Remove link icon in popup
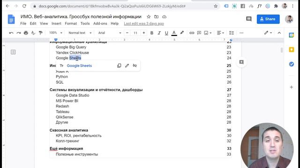This screenshot has height=168, width=300. click(x=135, y=65)
